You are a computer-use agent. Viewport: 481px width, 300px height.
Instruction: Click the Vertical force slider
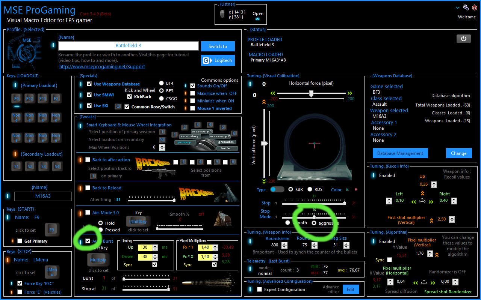(265, 144)
